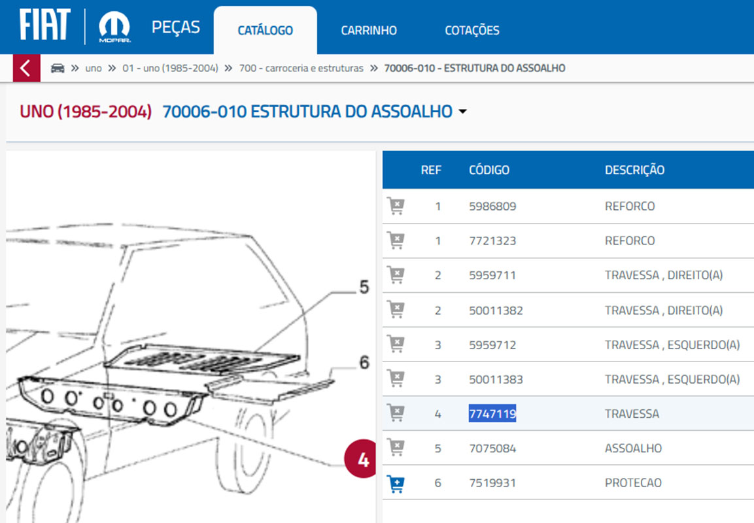Open '01 - uno (1985-2004)' breadcrumb link
The image size is (754, 523).
click(x=170, y=69)
